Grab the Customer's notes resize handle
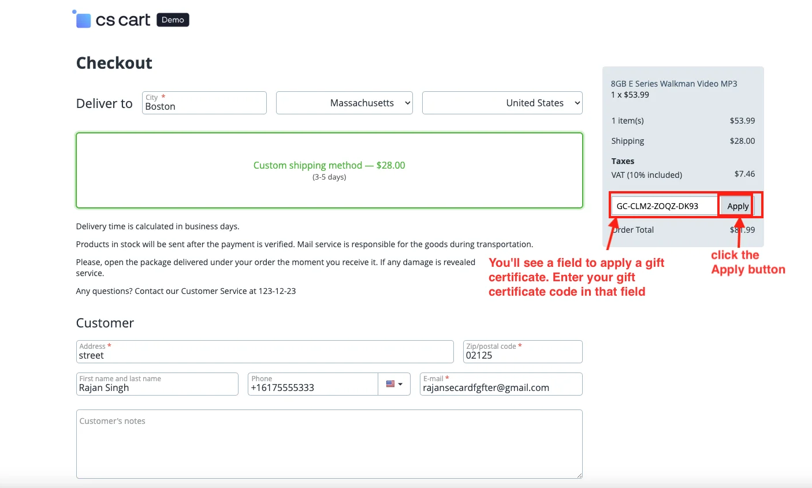 [579, 475]
